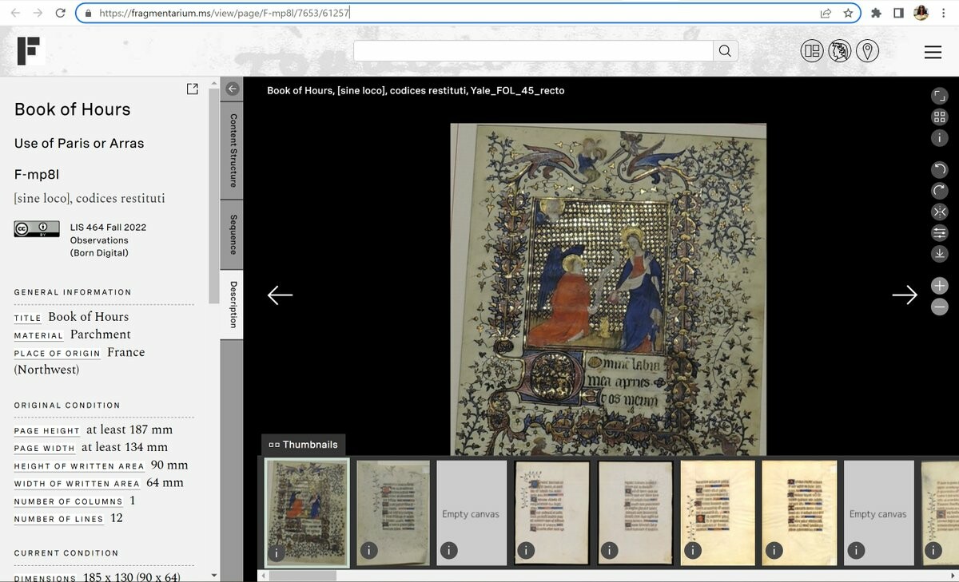Download the current page image
Image resolution: width=959 pixels, height=582 pixels.
point(939,254)
